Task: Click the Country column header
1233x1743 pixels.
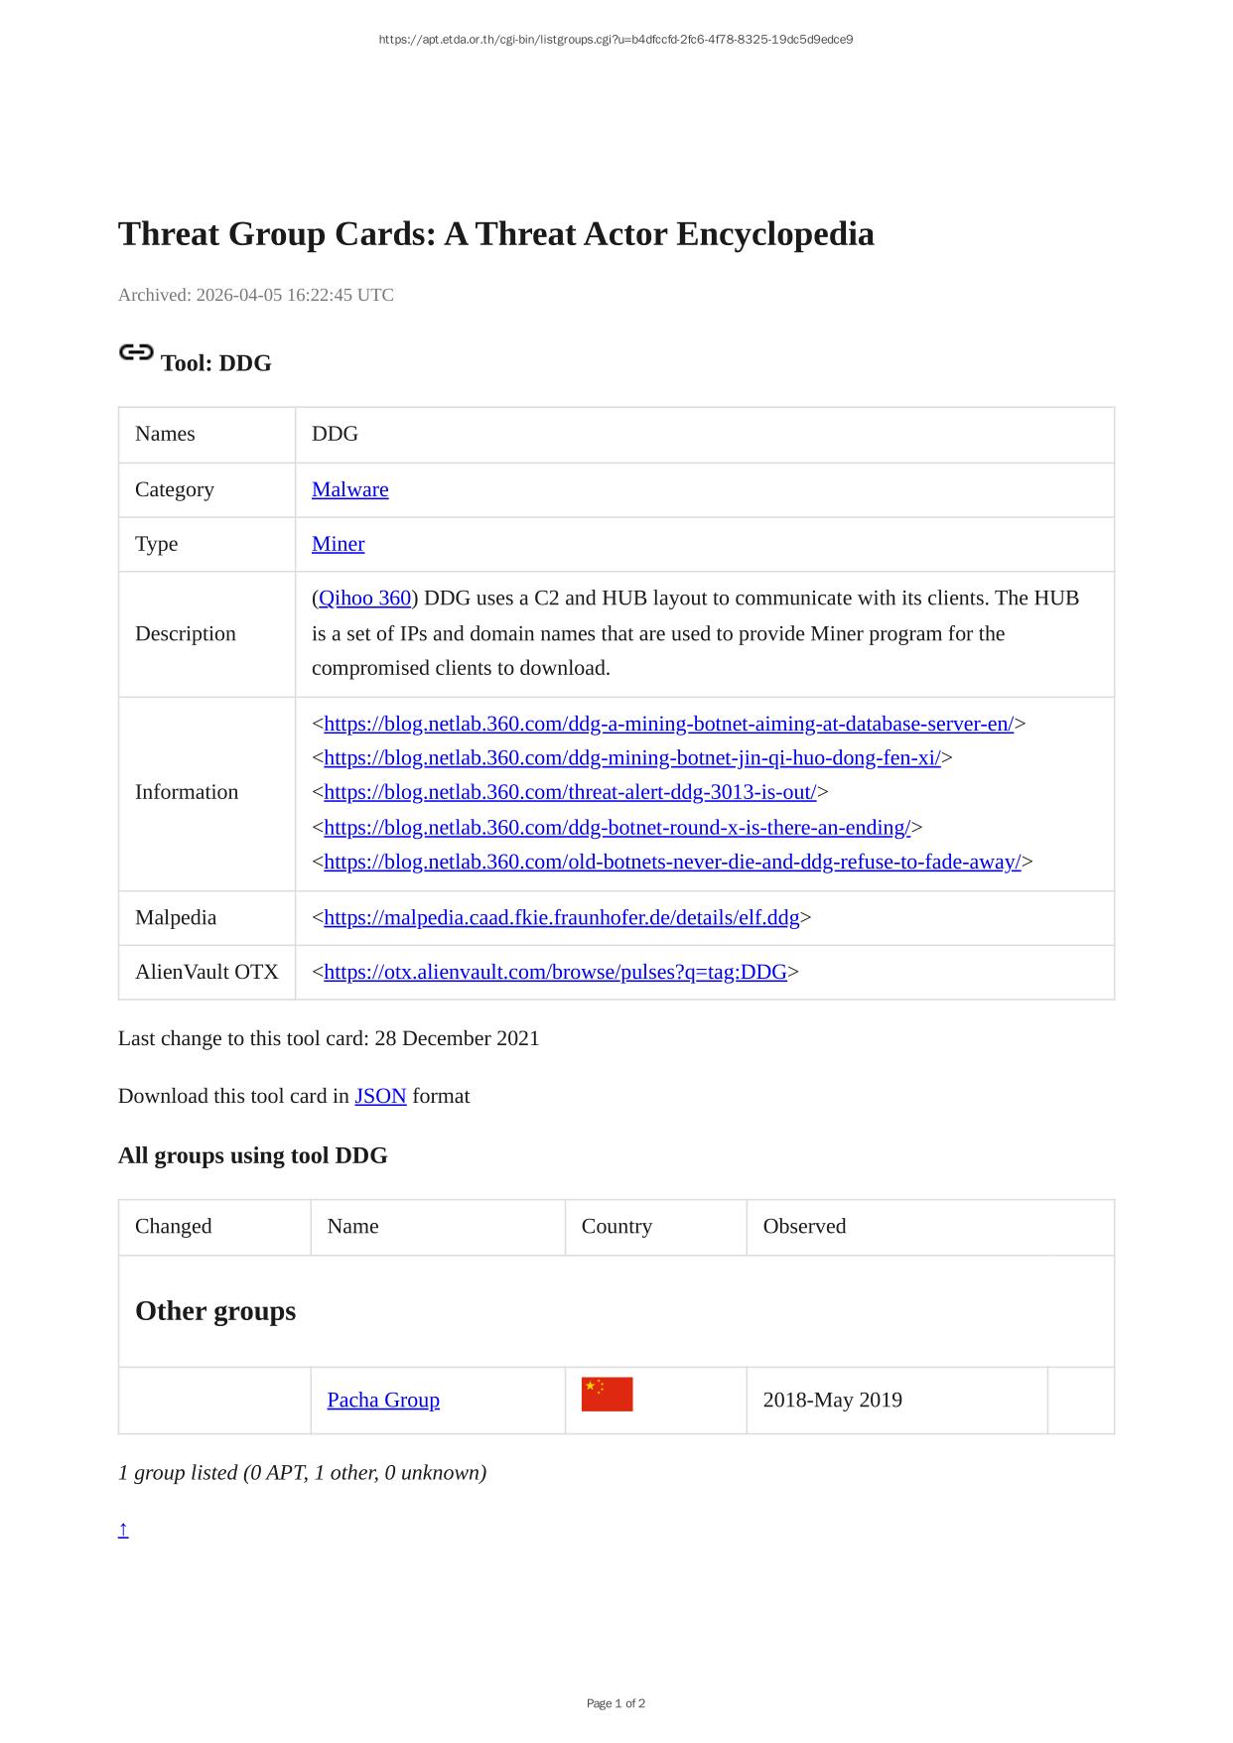Action: [x=616, y=1226]
